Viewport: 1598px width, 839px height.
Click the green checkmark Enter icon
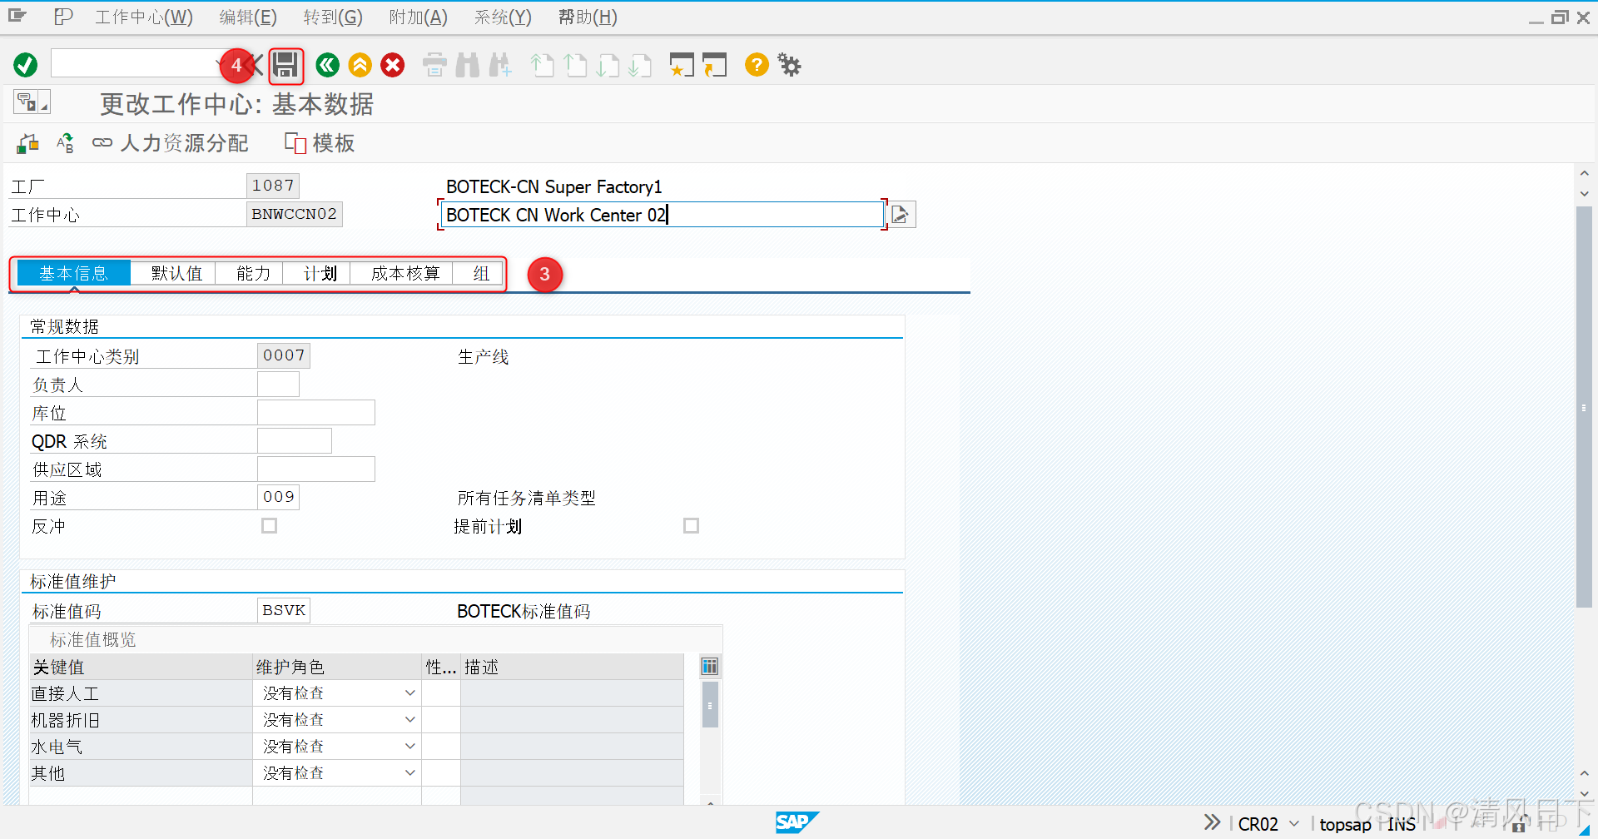[x=26, y=65]
